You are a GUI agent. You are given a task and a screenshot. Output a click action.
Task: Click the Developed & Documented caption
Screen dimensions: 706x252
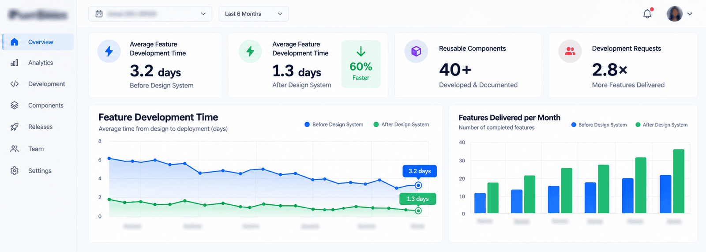click(478, 85)
